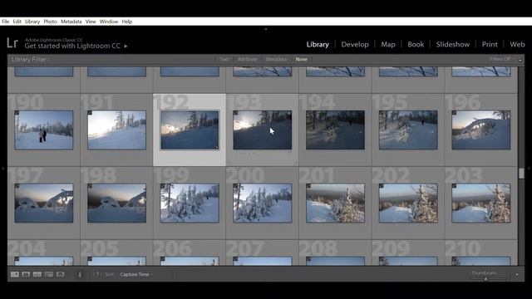Click the badge on photo 191 thumbnail

pyautogui.click(x=90, y=113)
